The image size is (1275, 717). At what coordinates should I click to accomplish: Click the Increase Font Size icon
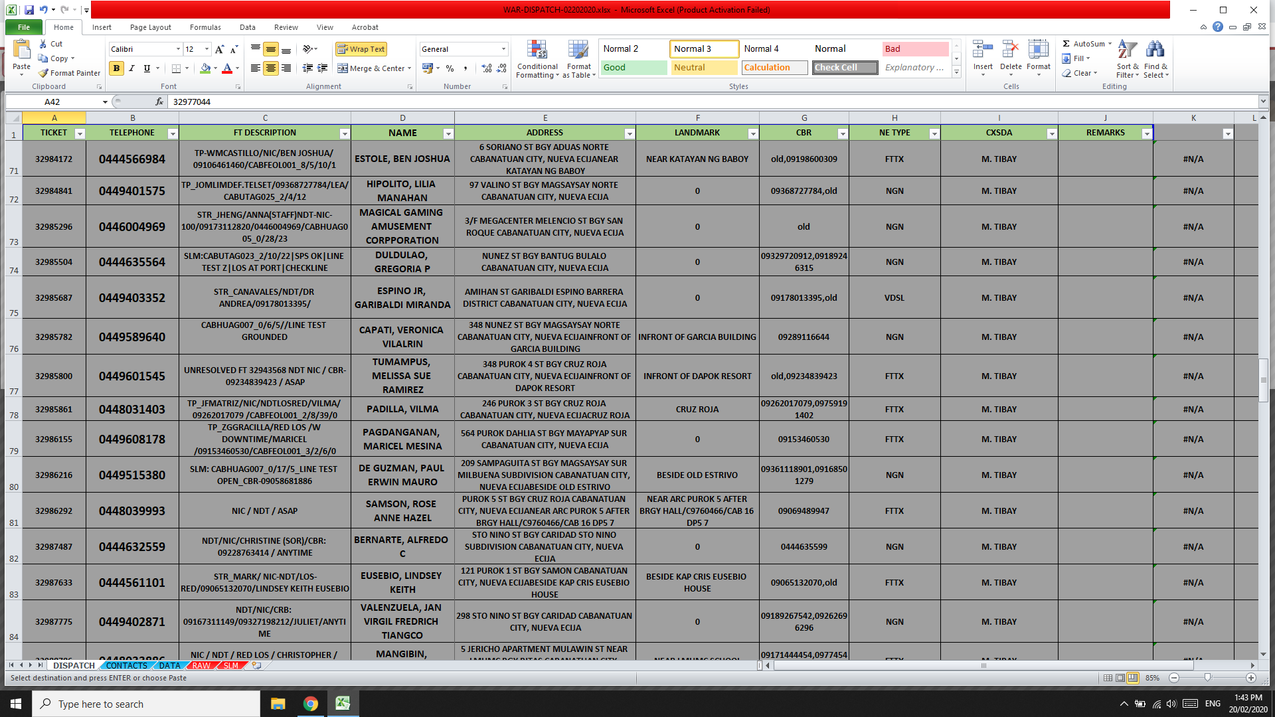[219, 49]
